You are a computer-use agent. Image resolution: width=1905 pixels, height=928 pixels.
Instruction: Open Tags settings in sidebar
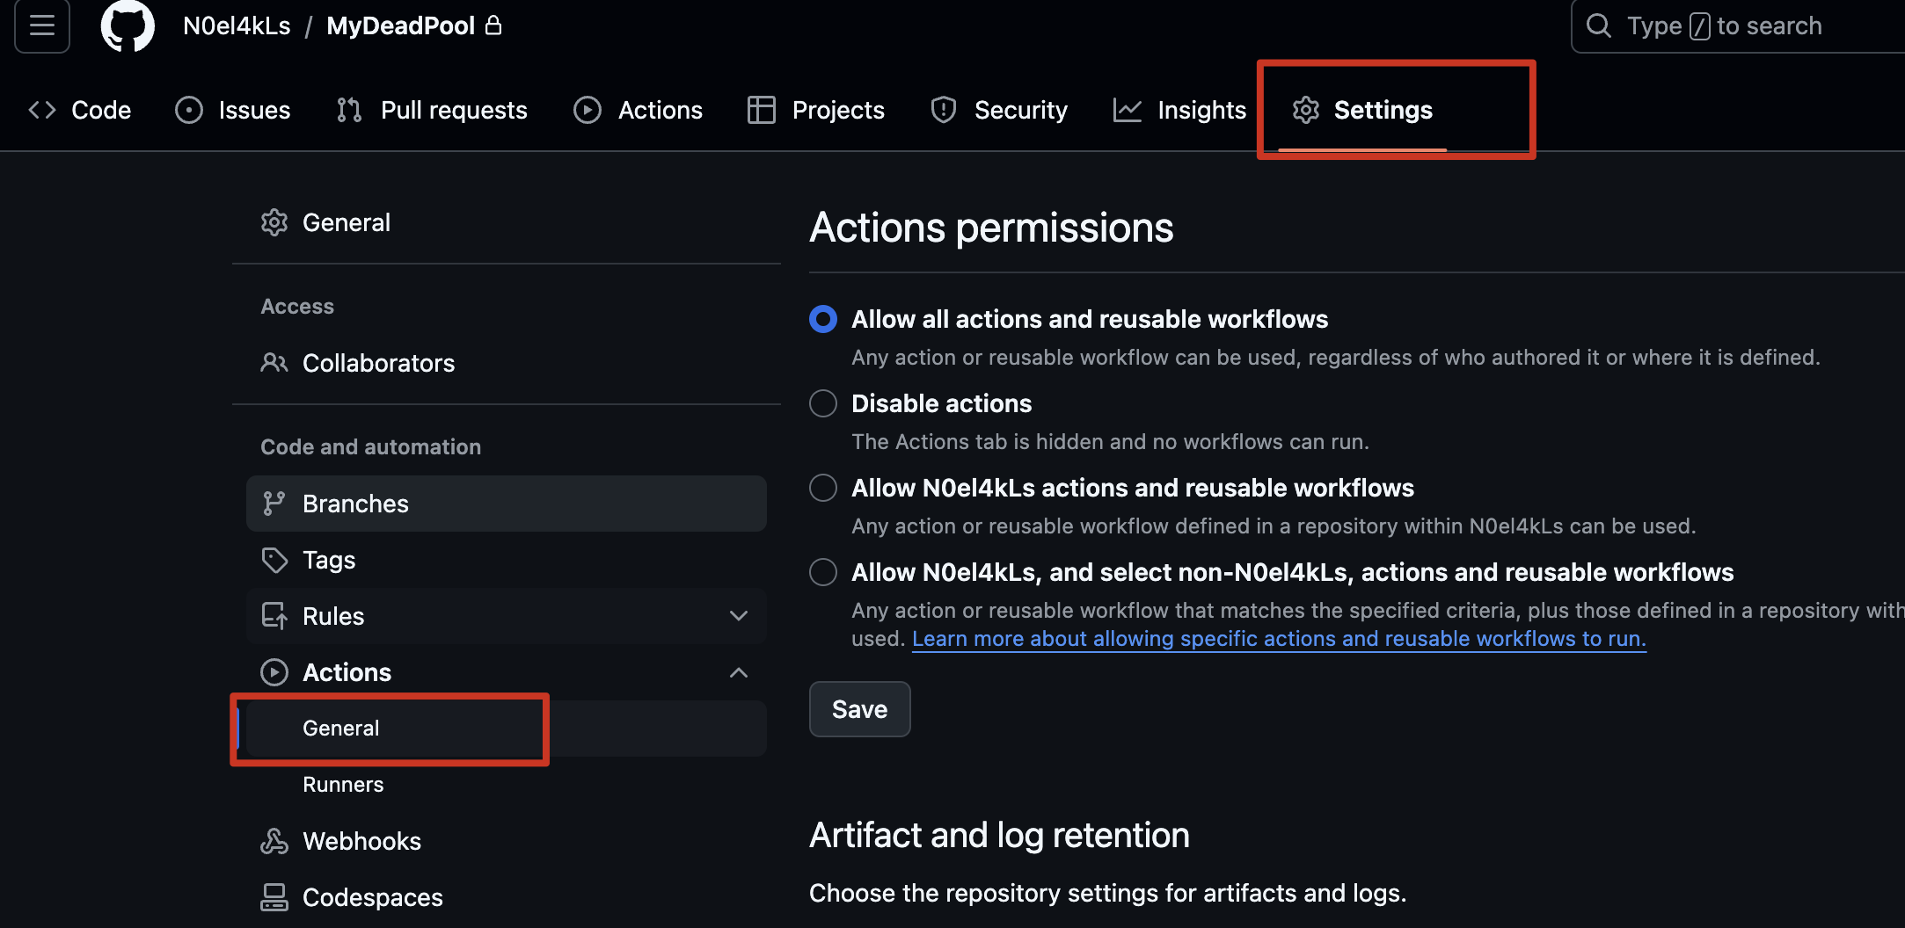click(x=507, y=560)
